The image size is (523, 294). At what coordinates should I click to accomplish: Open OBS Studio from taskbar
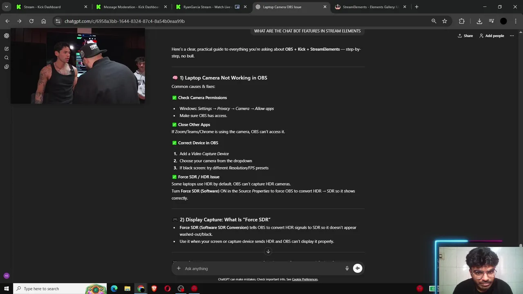tap(181, 289)
